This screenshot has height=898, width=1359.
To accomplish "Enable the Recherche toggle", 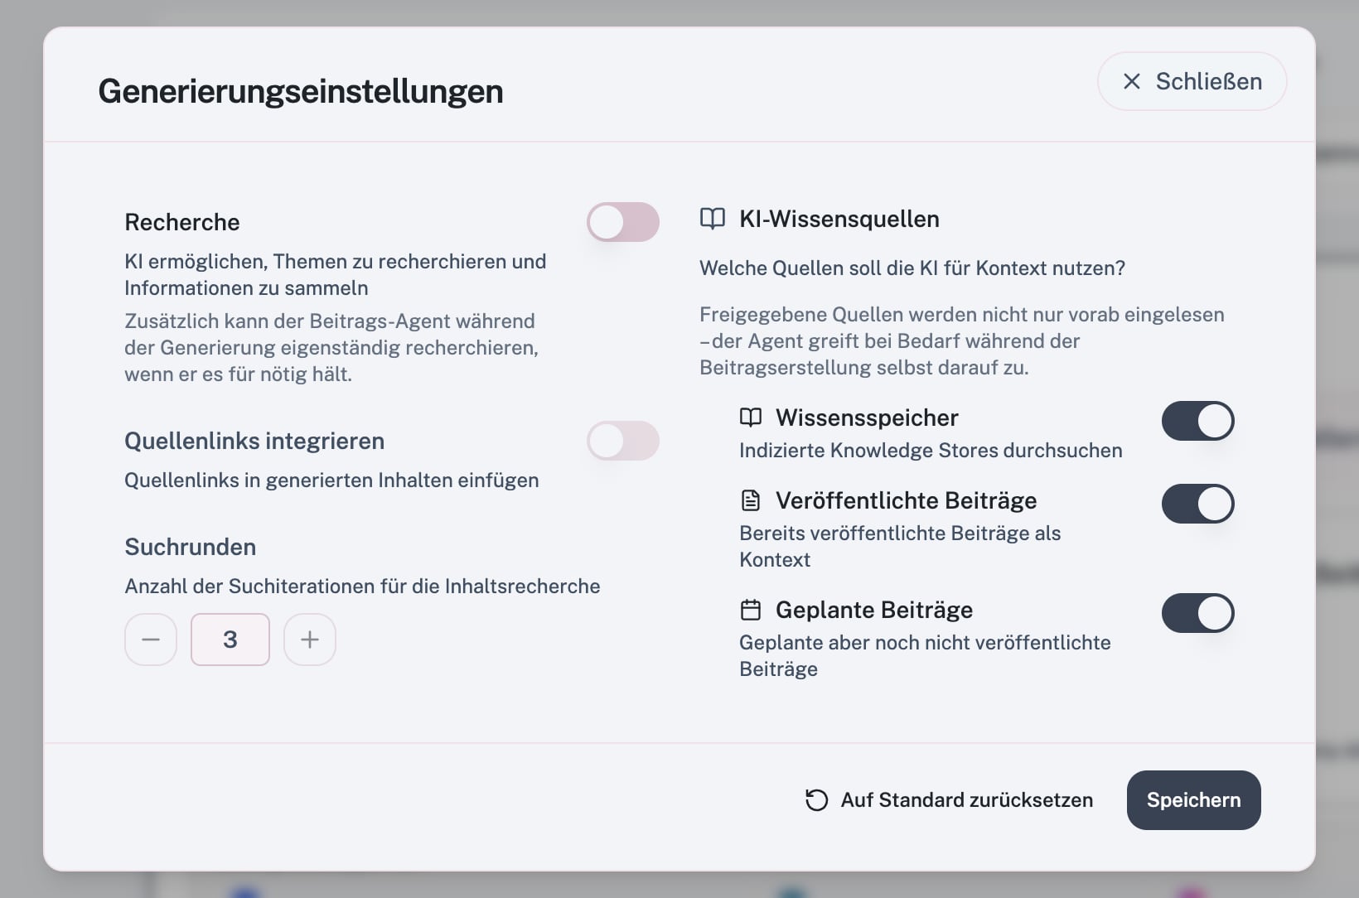I will 623,222.
